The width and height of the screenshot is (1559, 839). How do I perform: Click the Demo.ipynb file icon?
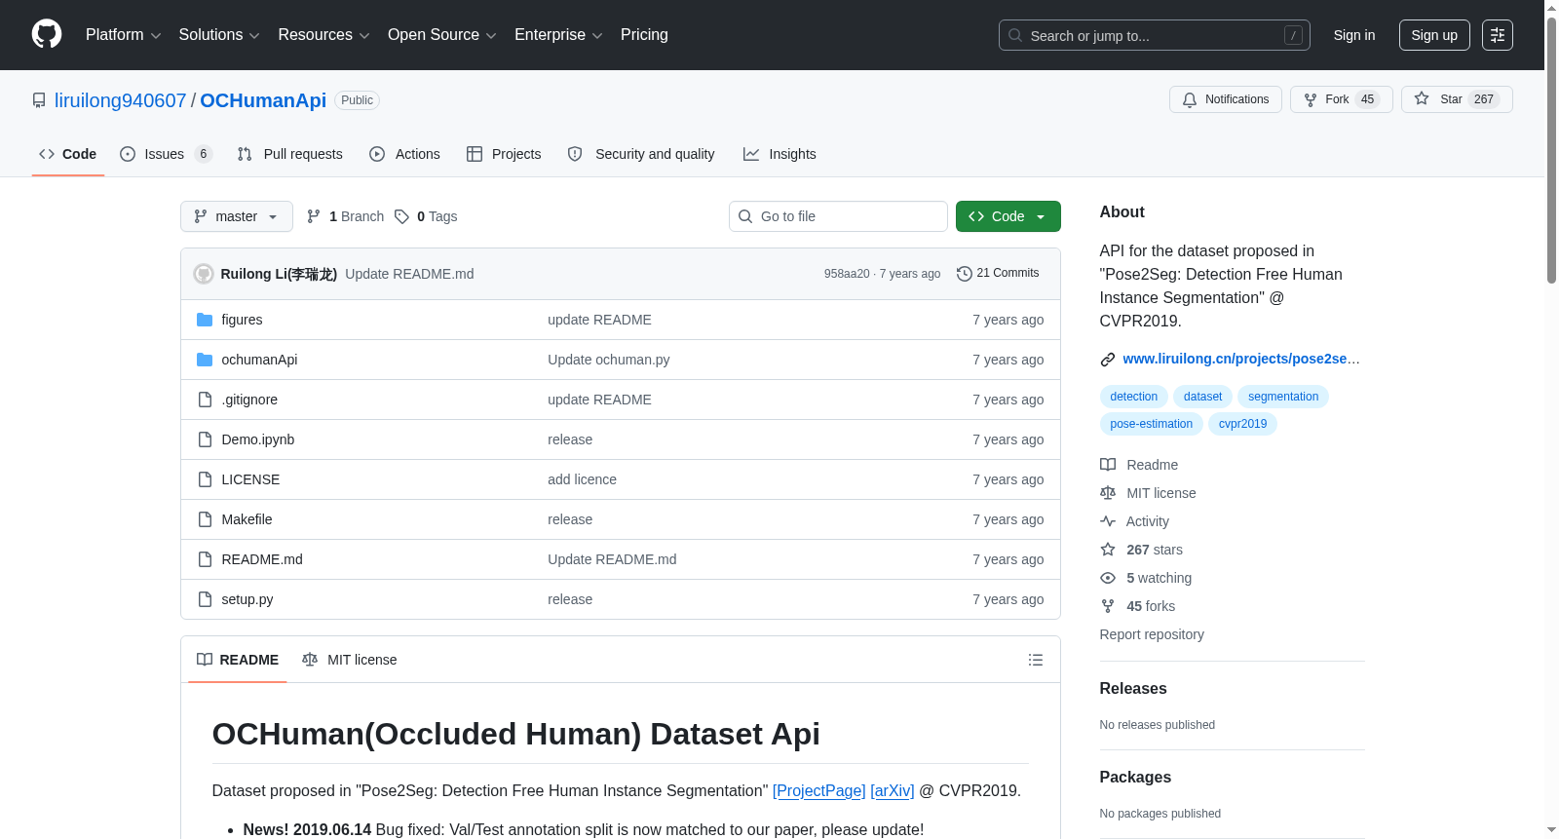(x=205, y=439)
